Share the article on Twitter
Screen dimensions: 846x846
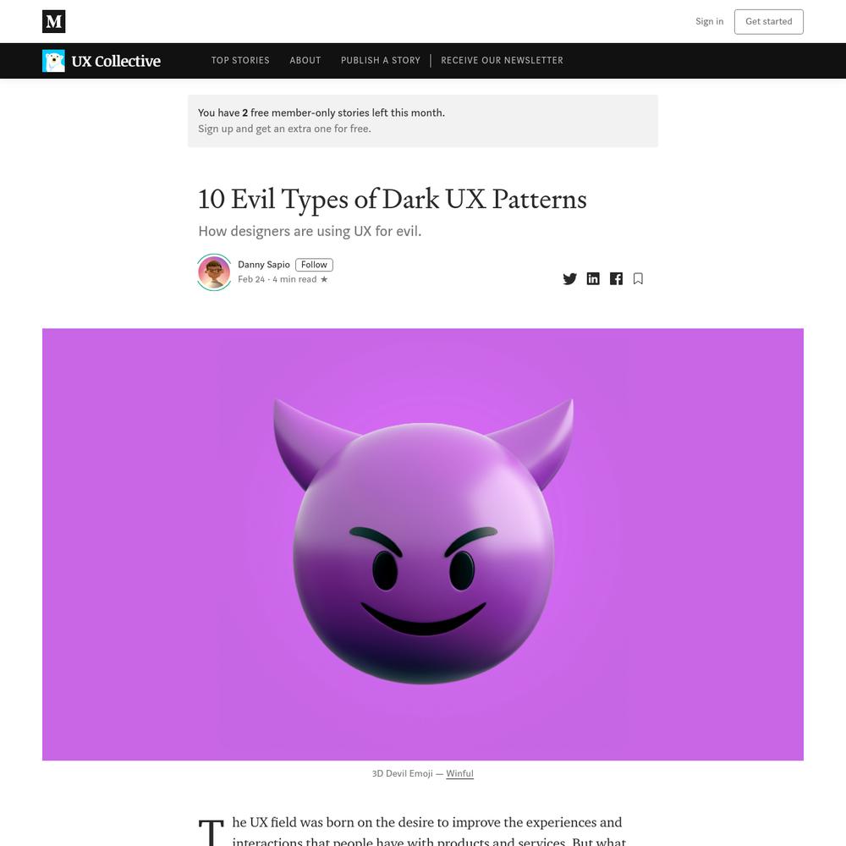569,279
